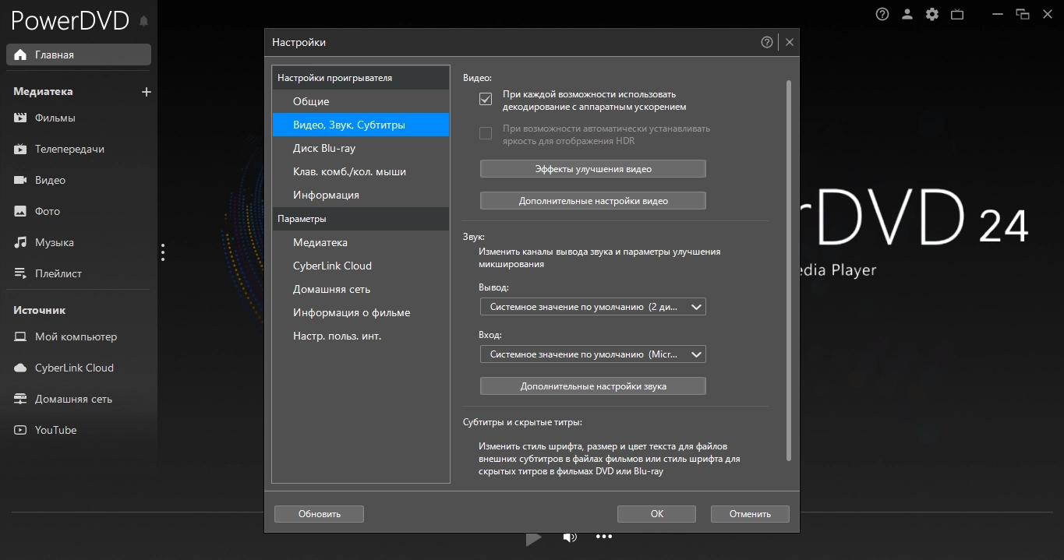Click the help icon in Настройки dialog
The image size is (1064, 560).
(x=767, y=42)
